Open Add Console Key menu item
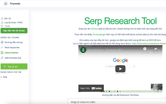Screen dimensions: 166x104 click(x=13, y=58)
